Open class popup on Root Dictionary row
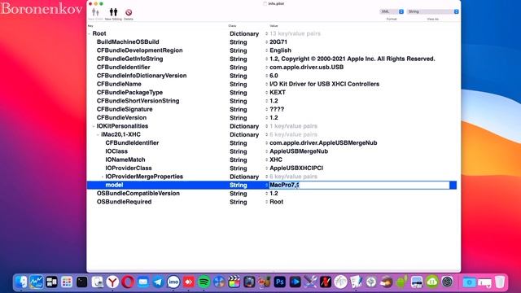The height and width of the screenshot is (293, 521). pyautogui.click(x=266, y=33)
